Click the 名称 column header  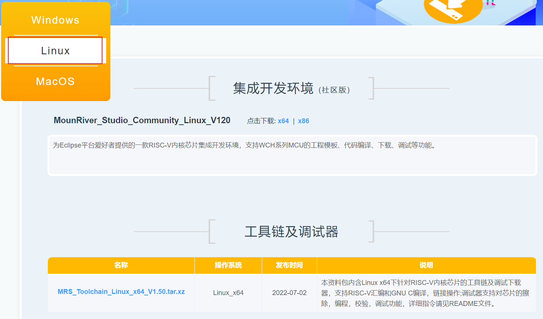point(121,265)
